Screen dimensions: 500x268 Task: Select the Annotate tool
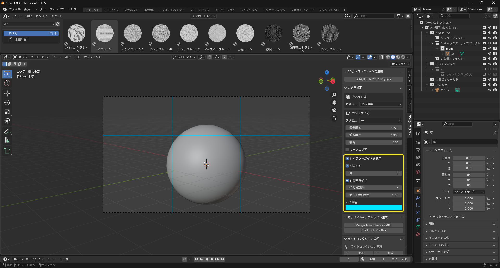(x=7, y=131)
